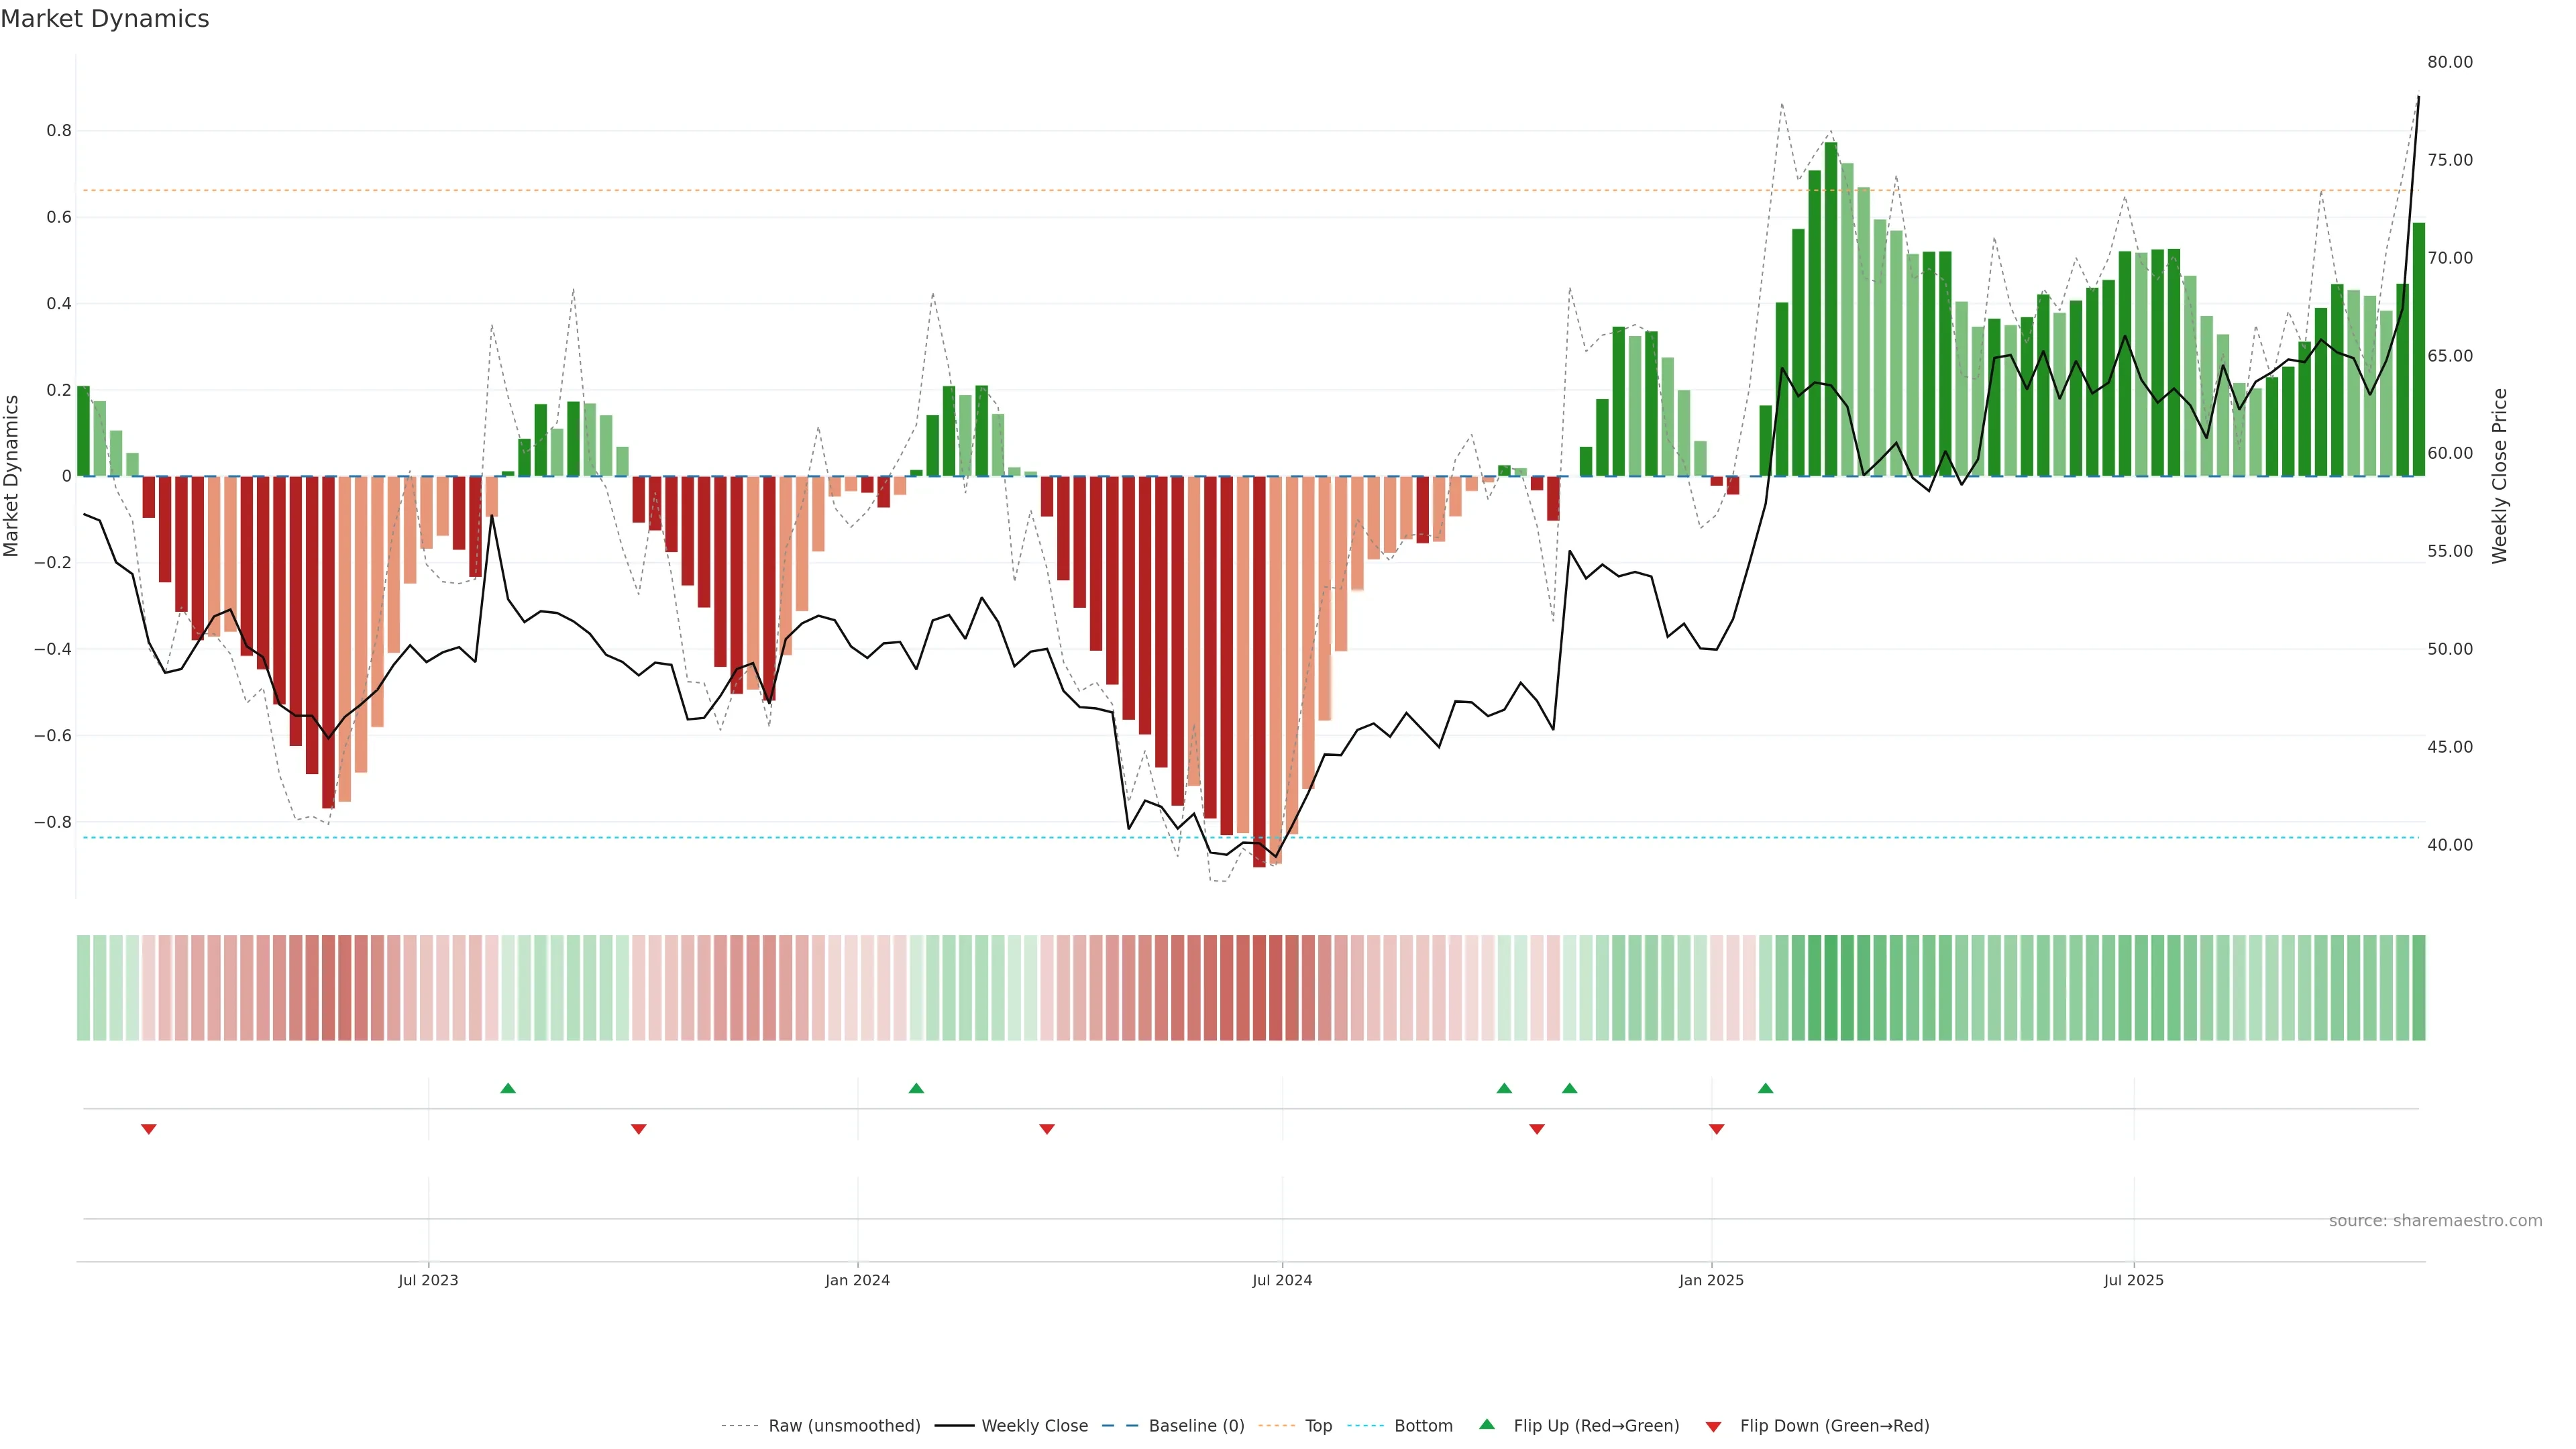Image resolution: width=2576 pixels, height=1449 pixels.
Task: Hide the Bottom threshold legend series
Action: (1423, 1426)
